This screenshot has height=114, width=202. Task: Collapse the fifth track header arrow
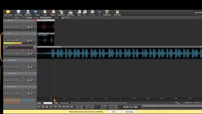pyautogui.click(x=6, y=73)
